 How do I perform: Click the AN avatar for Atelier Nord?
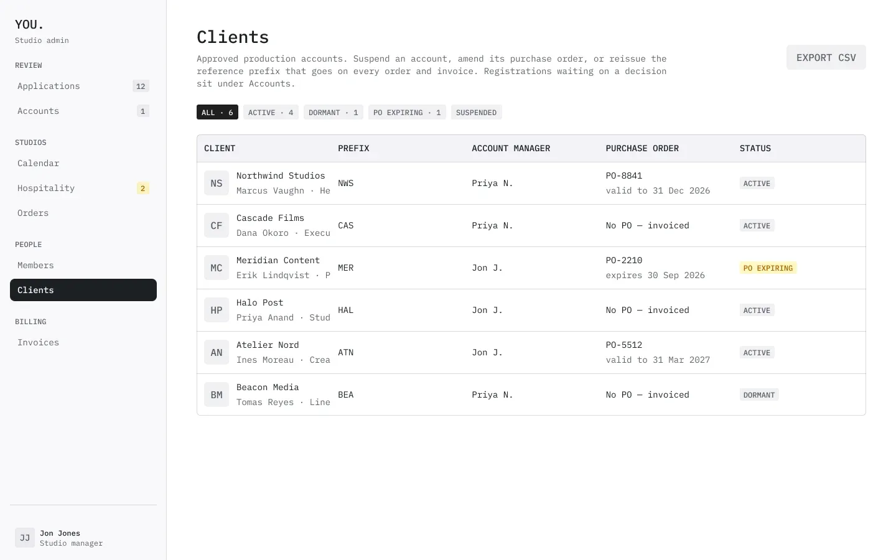pos(217,352)
